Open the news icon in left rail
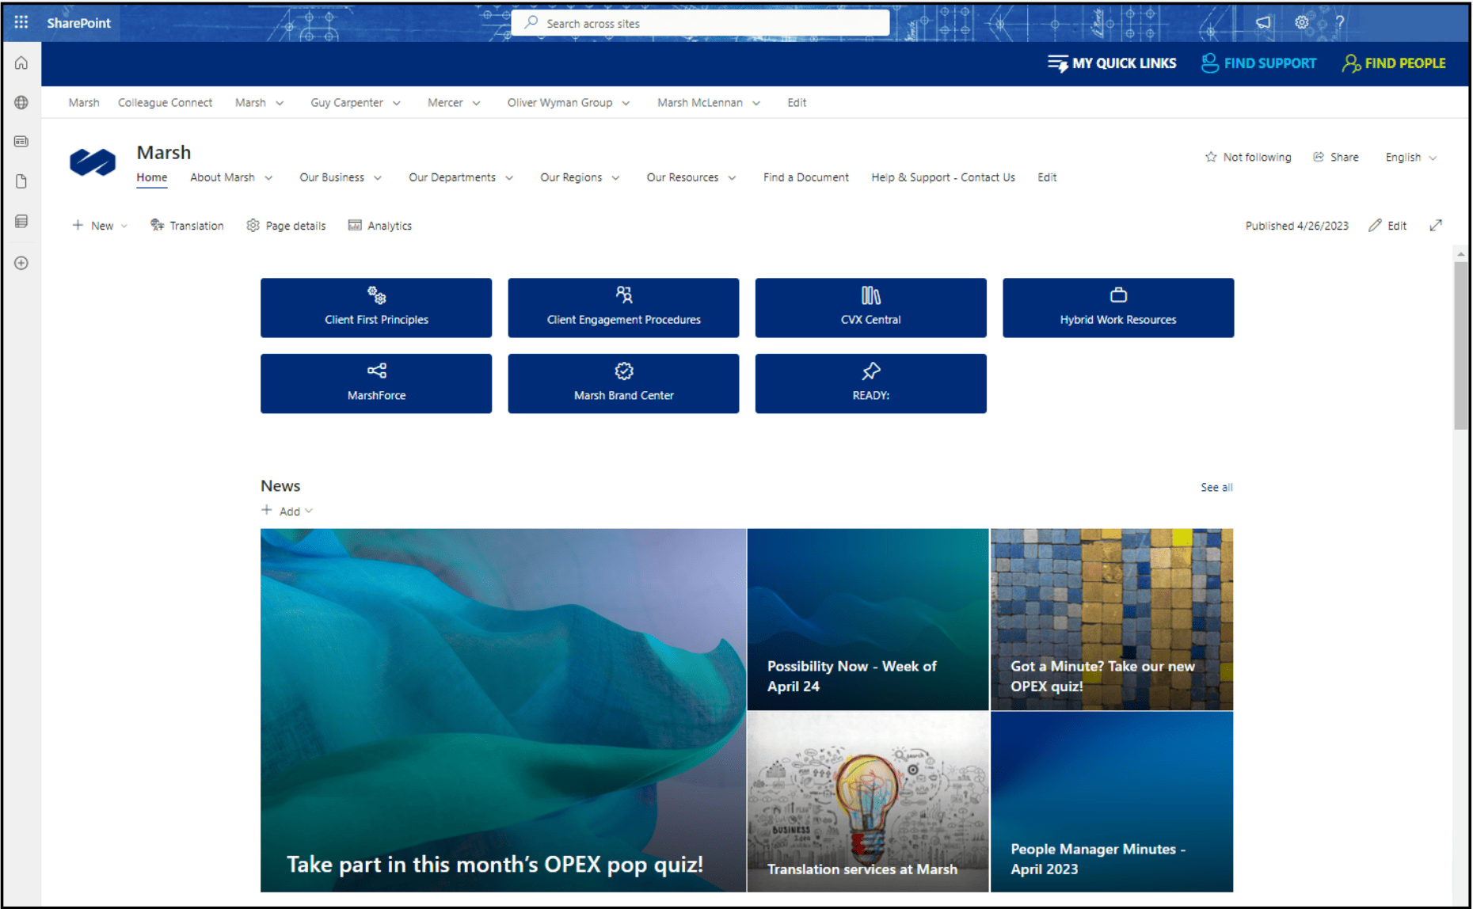Screen dimensions: 1473x909 tap(21, 142)
